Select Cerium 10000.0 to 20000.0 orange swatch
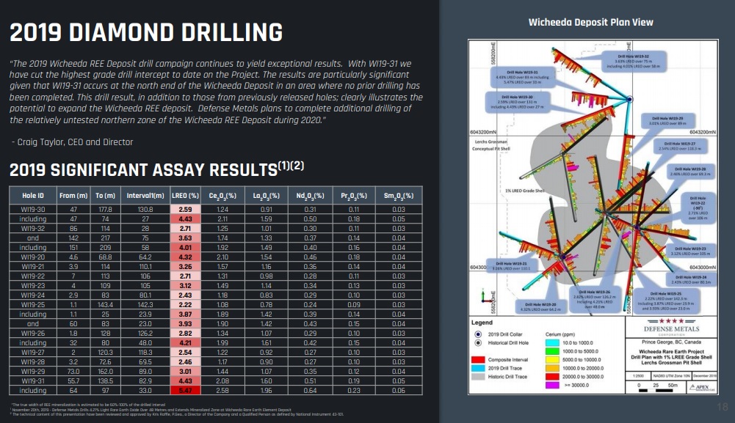This screenshot has height=423, width=735. [552, 368]
